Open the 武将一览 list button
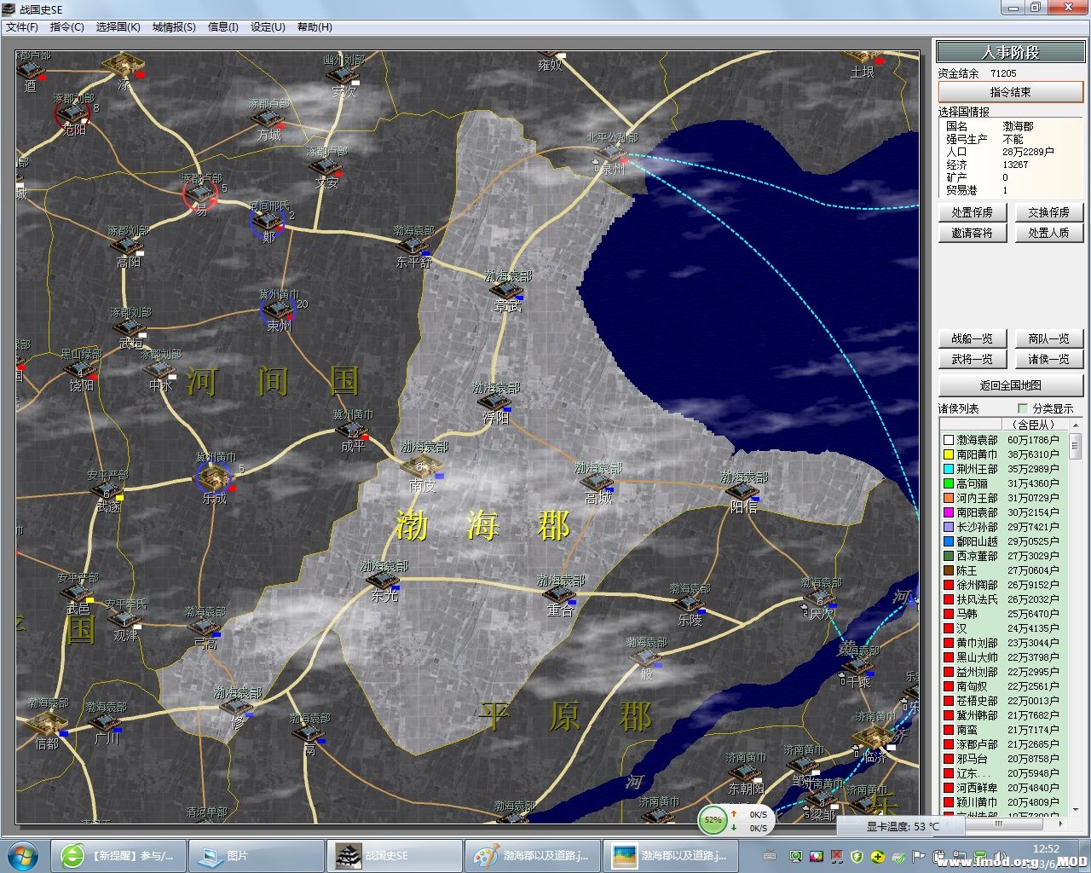The image size is (1091, 873). click(x=972, y=360)
